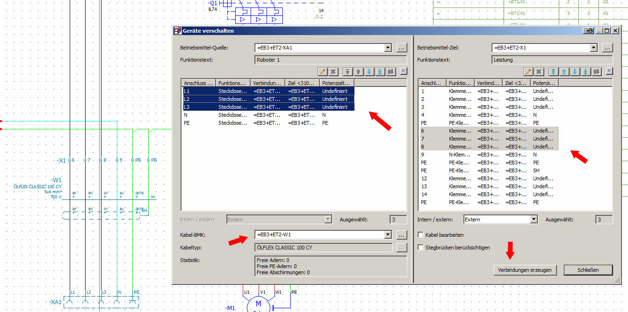Image resolution: width=628 pixels, height=312 pixels.
Task: Select terminal row 6 in the target list
Action: click(489, 131)
